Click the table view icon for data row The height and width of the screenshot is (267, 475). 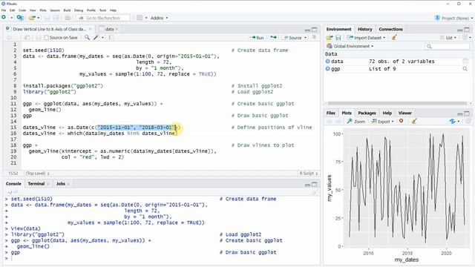click(x=465, y=61)
